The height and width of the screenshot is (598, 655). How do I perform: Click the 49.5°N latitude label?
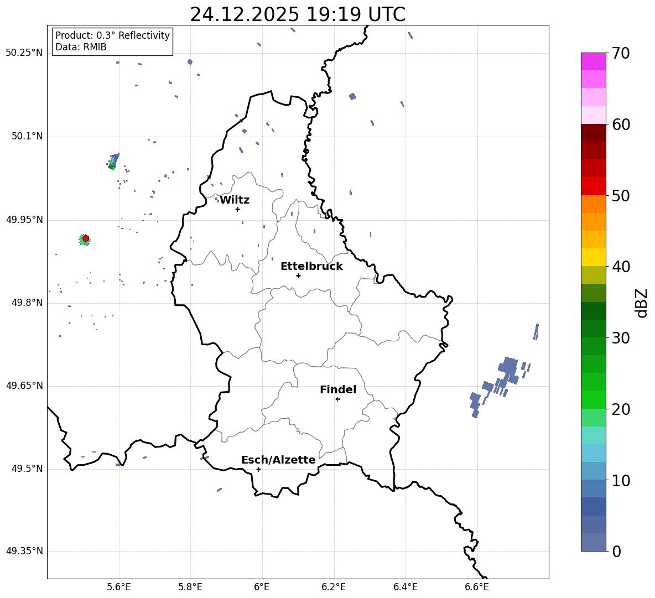[x=27, y=469]
